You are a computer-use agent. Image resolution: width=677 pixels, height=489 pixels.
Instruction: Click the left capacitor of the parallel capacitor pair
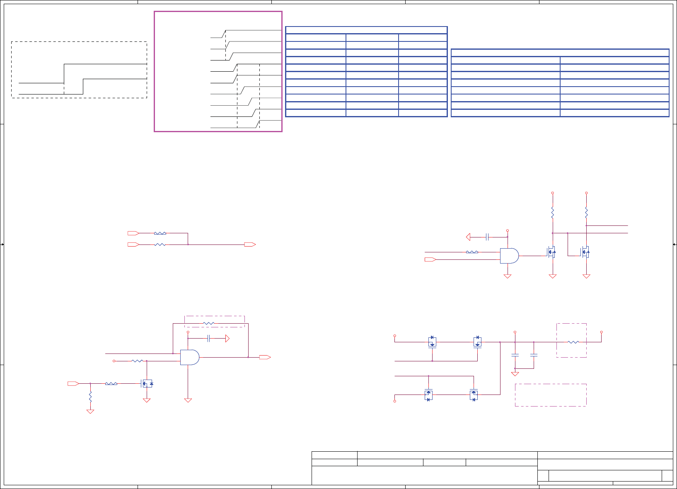(515, 355)
